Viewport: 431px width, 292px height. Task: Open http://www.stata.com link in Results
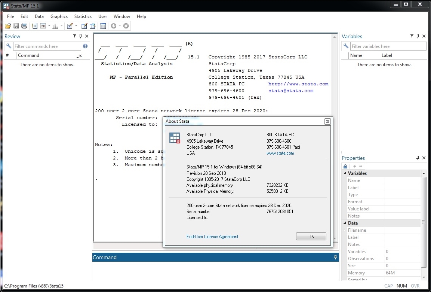(298, 84)
